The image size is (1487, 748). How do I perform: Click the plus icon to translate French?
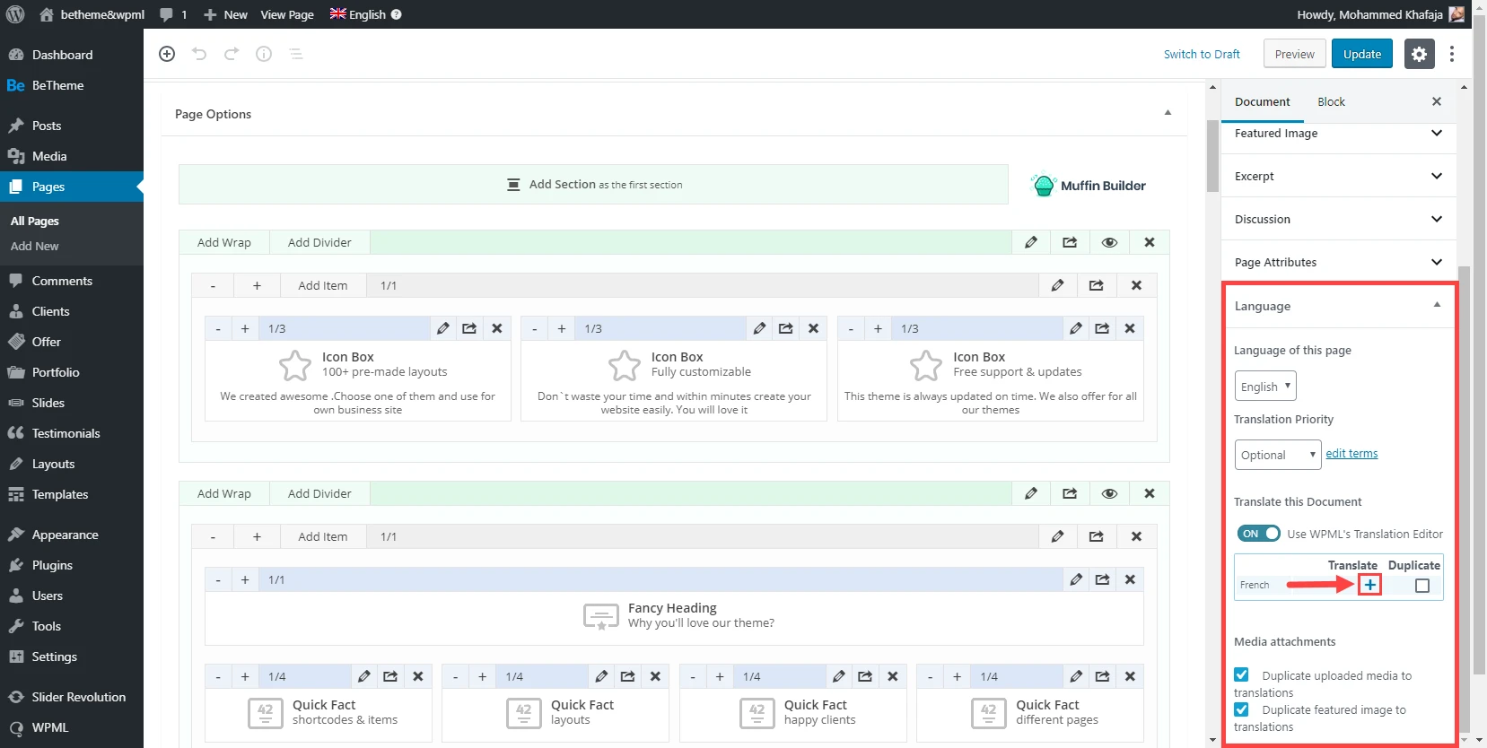pyautogui.click(x=1369, y=586)
